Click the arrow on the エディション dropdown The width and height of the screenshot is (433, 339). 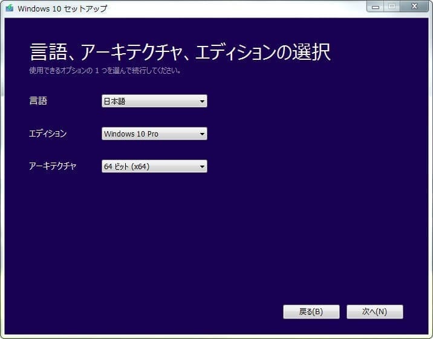click(202, 134)
